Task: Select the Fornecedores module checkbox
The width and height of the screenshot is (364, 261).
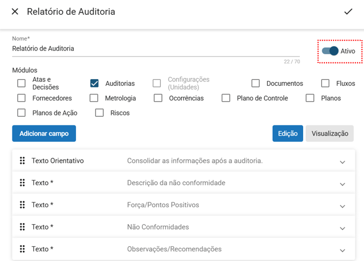Action: click(22, 98)
